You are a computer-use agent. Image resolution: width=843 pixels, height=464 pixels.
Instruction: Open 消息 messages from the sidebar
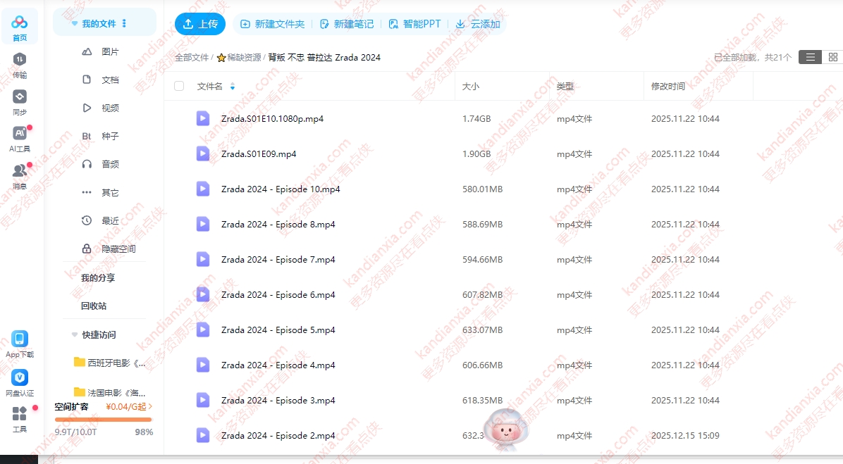coord(20,173)
